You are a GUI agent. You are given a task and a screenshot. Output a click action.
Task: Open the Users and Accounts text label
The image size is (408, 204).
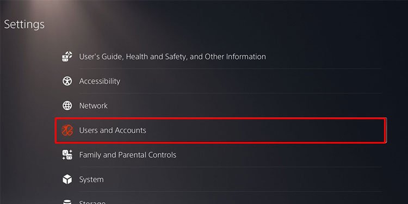click(x=113, y=130)
